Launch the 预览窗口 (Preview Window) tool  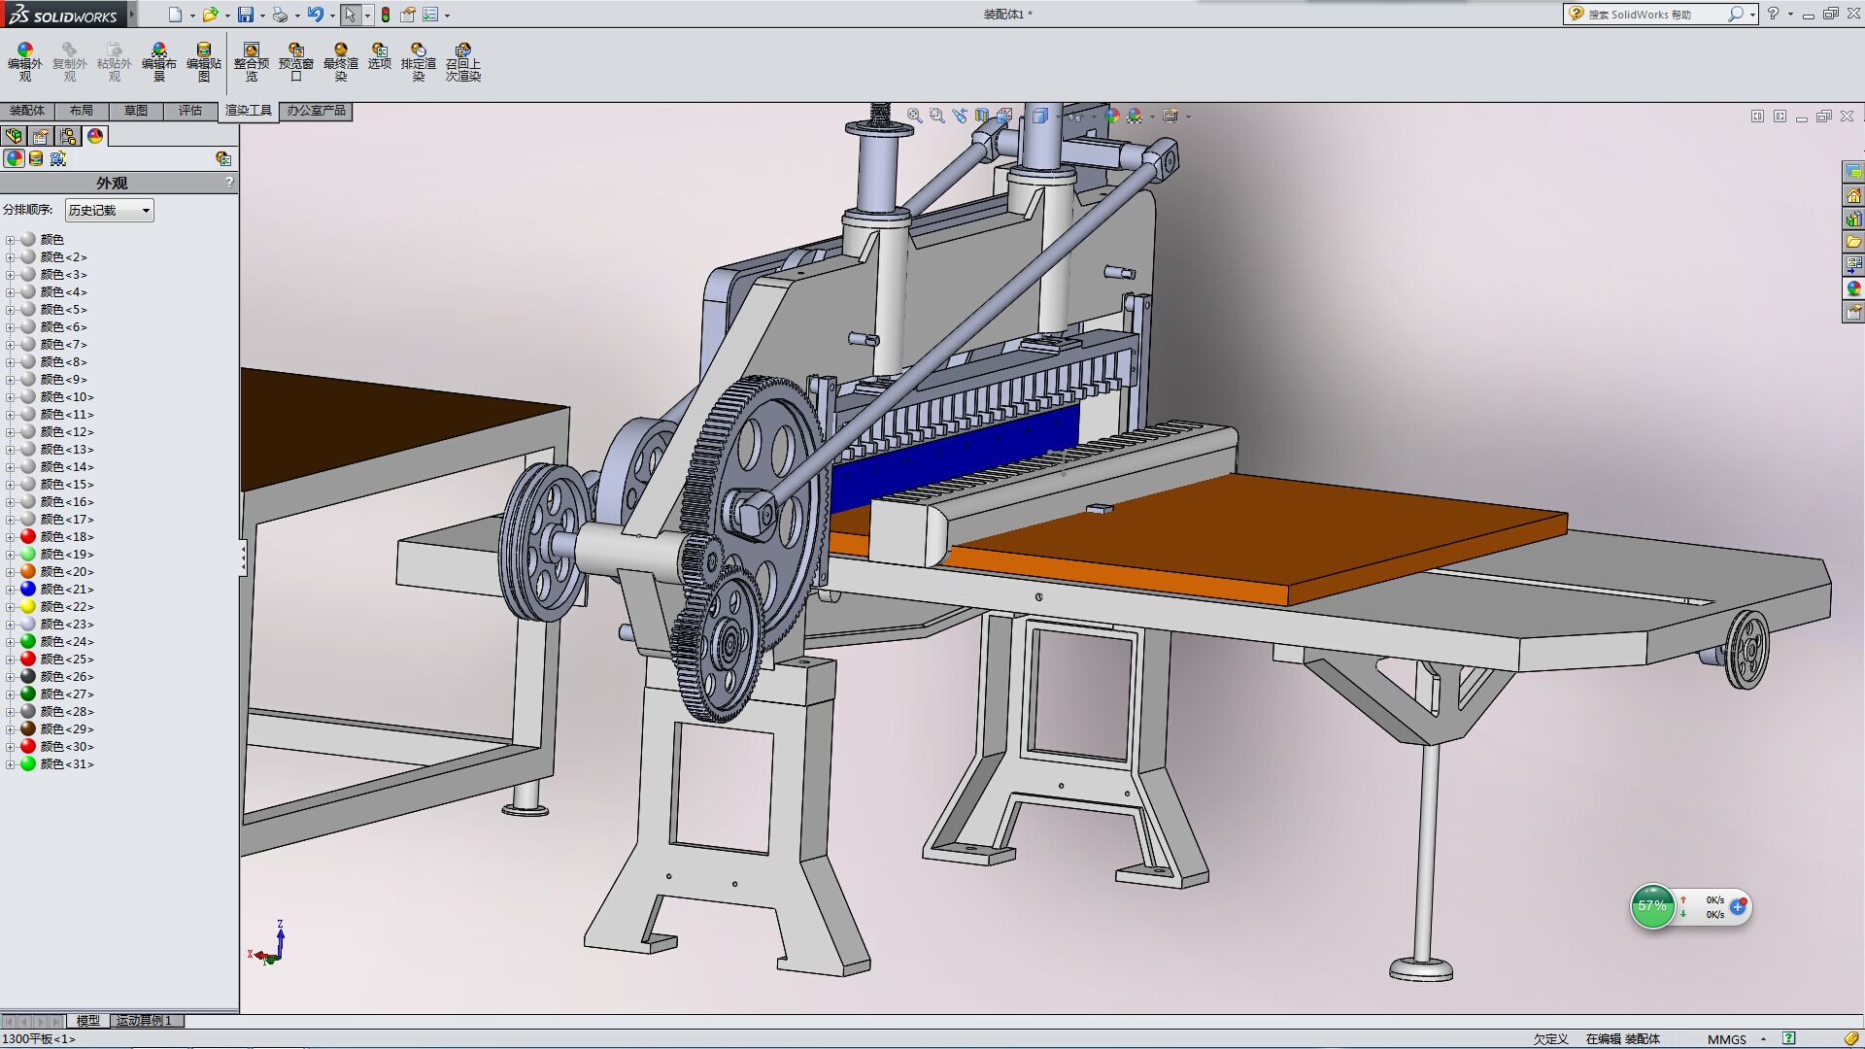click(x=296, y=60)
